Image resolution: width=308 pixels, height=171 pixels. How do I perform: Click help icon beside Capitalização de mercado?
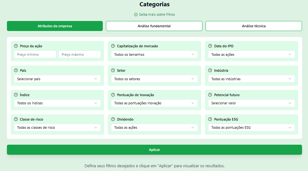[113, 46]
